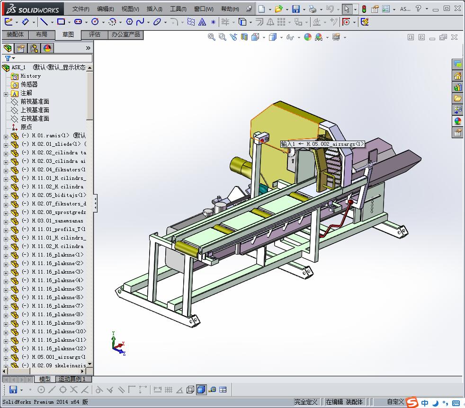Viewport: 465px width, 408px height.
Task: Expand the H.01.ramis<1> component node
Action: [6, 137]
